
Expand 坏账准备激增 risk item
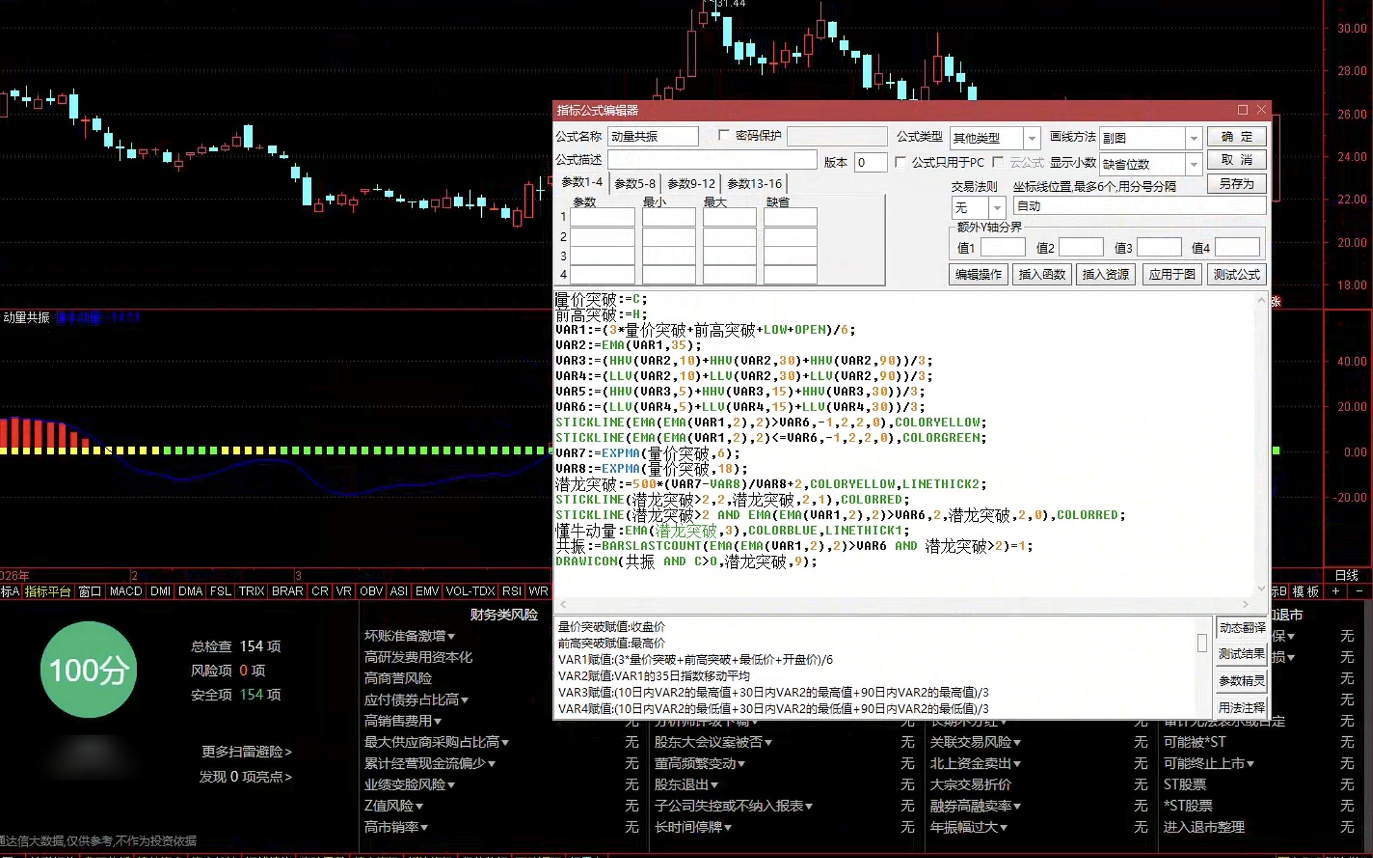pos(409,636)
